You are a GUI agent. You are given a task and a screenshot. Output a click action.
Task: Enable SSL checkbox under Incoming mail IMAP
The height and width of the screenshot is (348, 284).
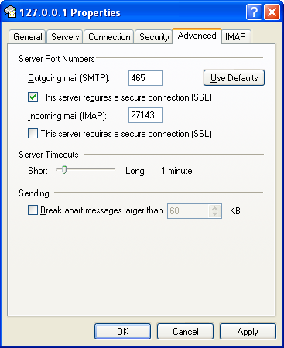pyautogui.click(x=33, y=134)
